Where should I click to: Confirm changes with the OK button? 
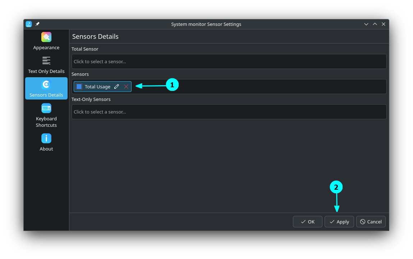(x=307, y=222)
